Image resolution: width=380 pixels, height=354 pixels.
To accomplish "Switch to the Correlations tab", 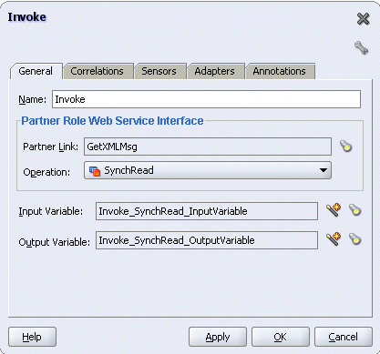I will (98, 71).
